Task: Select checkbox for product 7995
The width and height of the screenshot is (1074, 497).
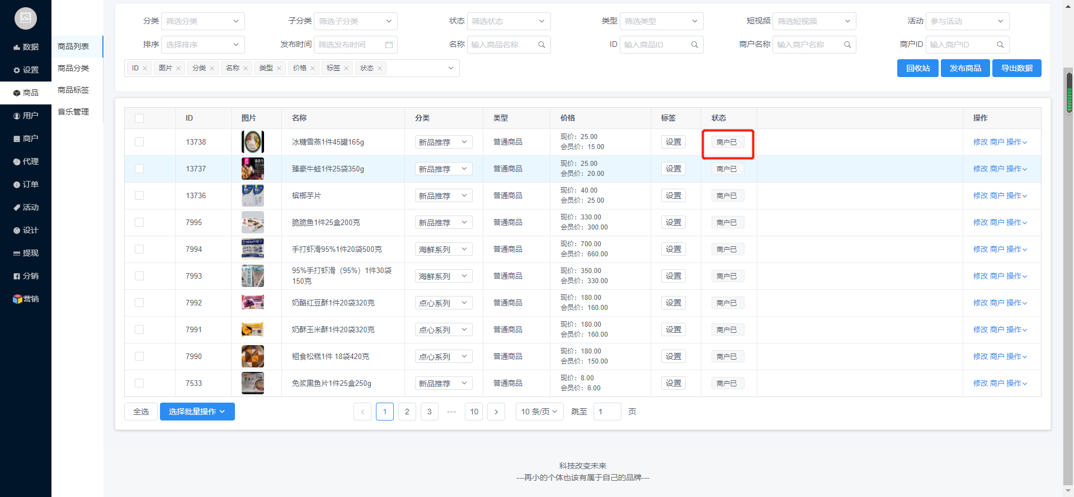Action: [x=139, y=223]
